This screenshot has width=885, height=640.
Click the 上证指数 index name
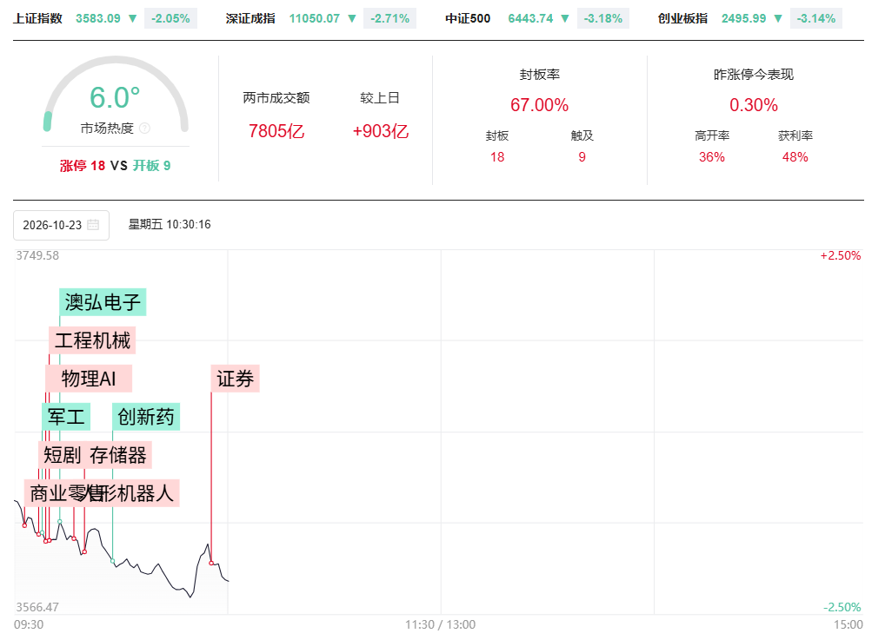click(37, 18)
